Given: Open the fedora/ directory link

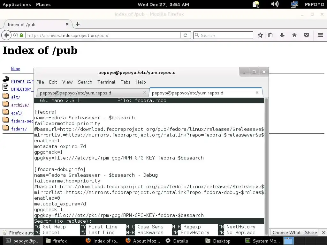Looking at the screenshot, I should pyautogui.click(x=19, y=129).
